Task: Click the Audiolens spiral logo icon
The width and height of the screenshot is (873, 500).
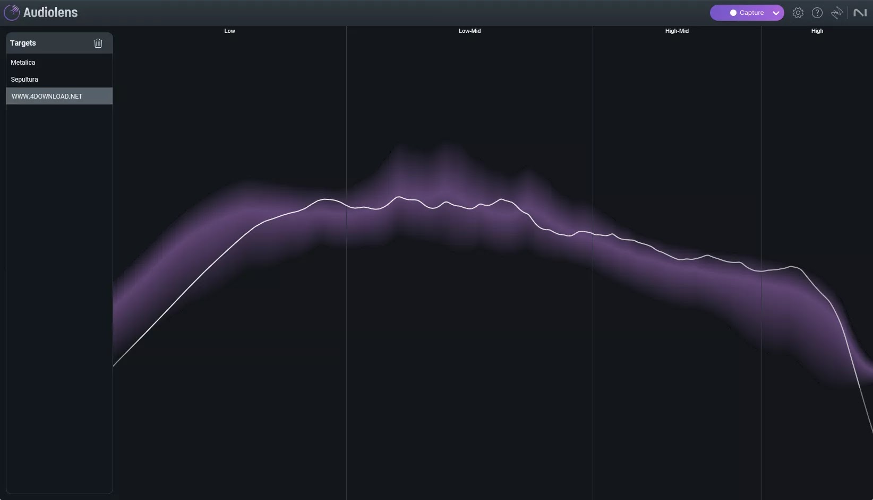Action: pyautogui.click(x=11, y=12)
